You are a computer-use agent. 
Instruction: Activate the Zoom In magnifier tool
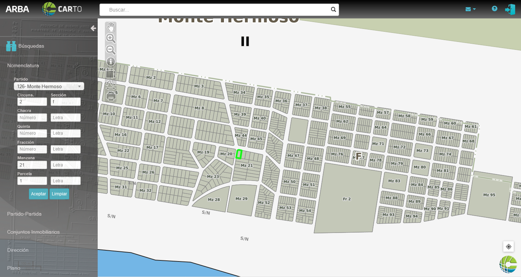111,38
